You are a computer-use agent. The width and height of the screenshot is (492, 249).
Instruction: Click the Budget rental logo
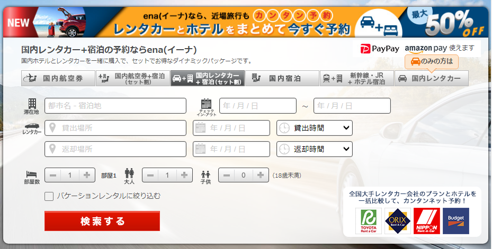pyautogui.click(x=455, y=220)
